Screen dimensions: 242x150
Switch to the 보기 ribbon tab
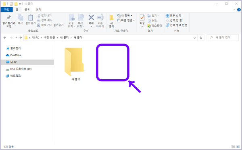(x=39, y=10)
